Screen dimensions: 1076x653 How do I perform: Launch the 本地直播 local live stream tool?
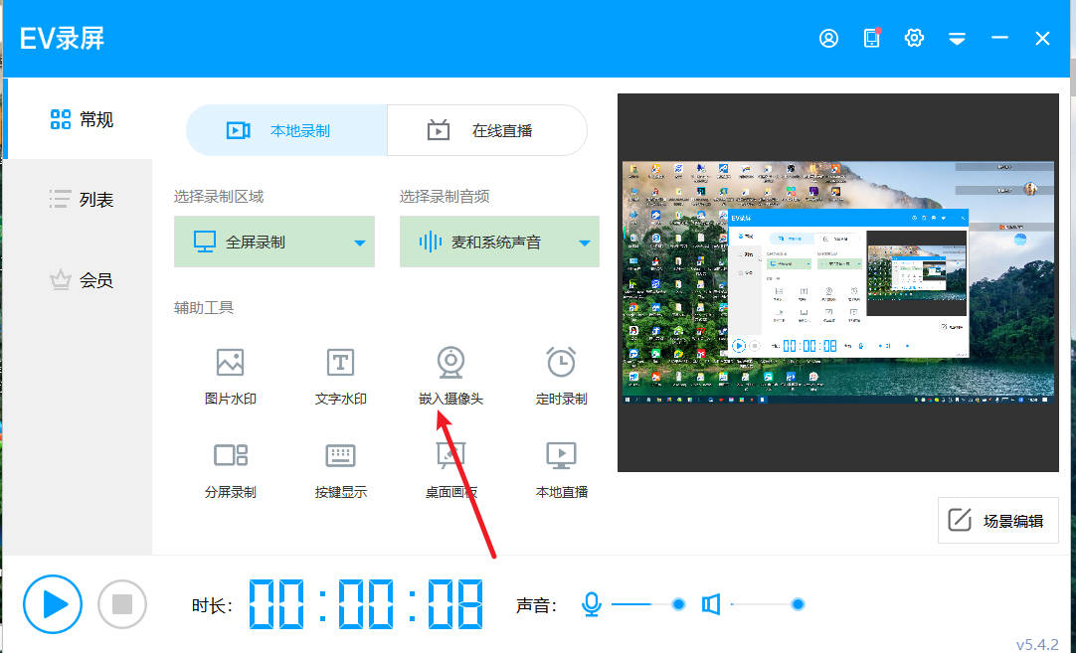561,468
